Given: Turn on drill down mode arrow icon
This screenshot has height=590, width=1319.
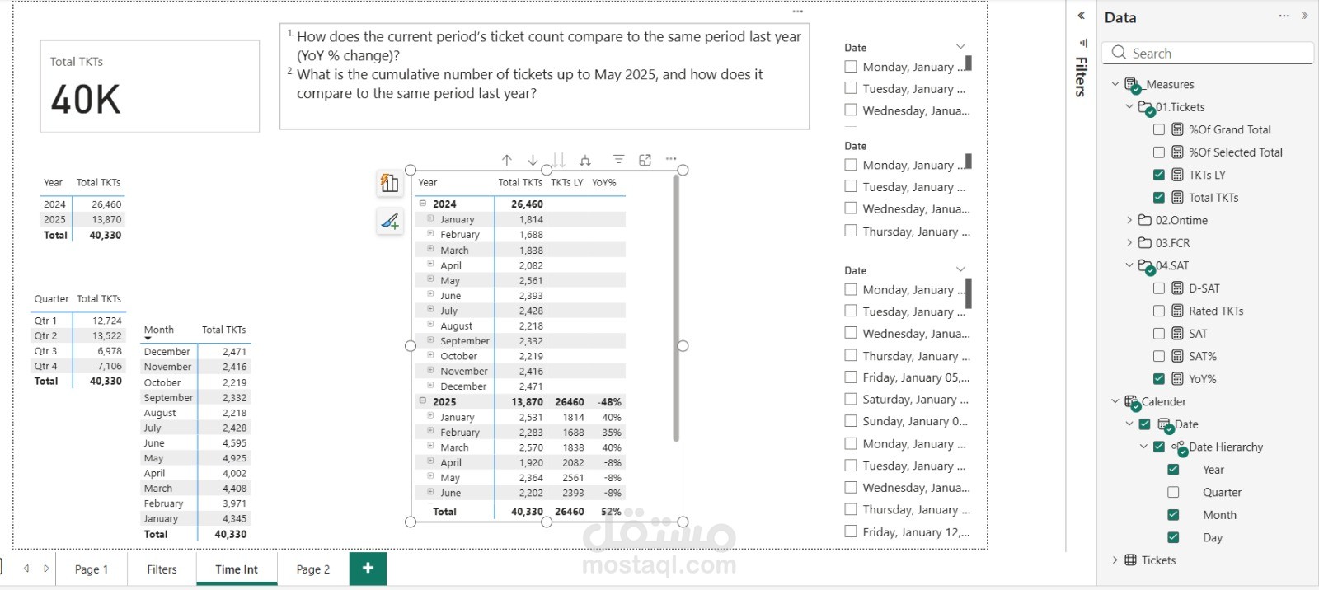Looking at the screenshot, I should pos(533,160).
